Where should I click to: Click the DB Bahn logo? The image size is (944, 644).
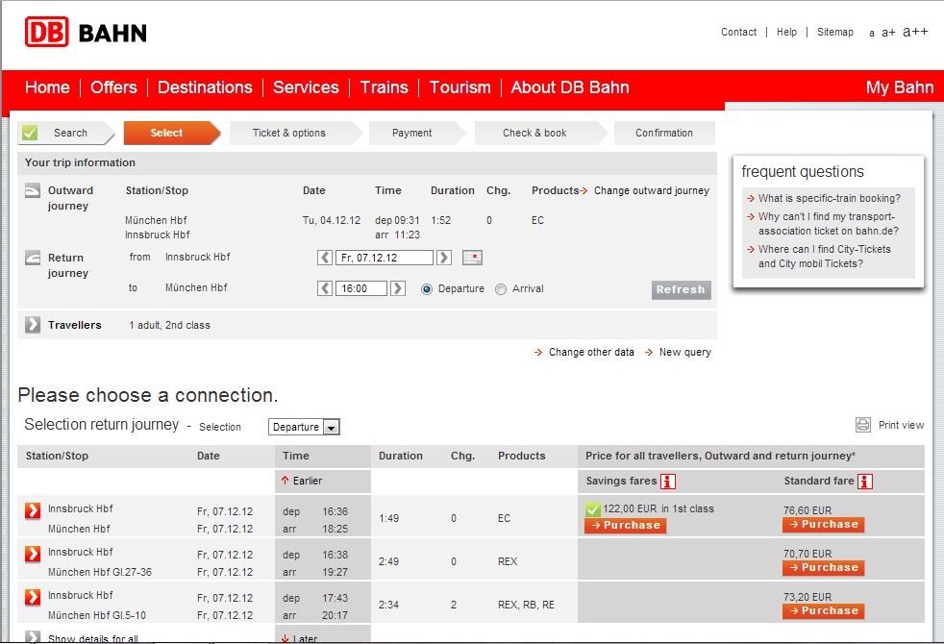pyautogui.click(x=87, y=32)
